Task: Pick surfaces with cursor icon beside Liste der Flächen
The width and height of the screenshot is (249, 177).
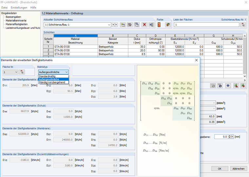Action: (243, 25)
